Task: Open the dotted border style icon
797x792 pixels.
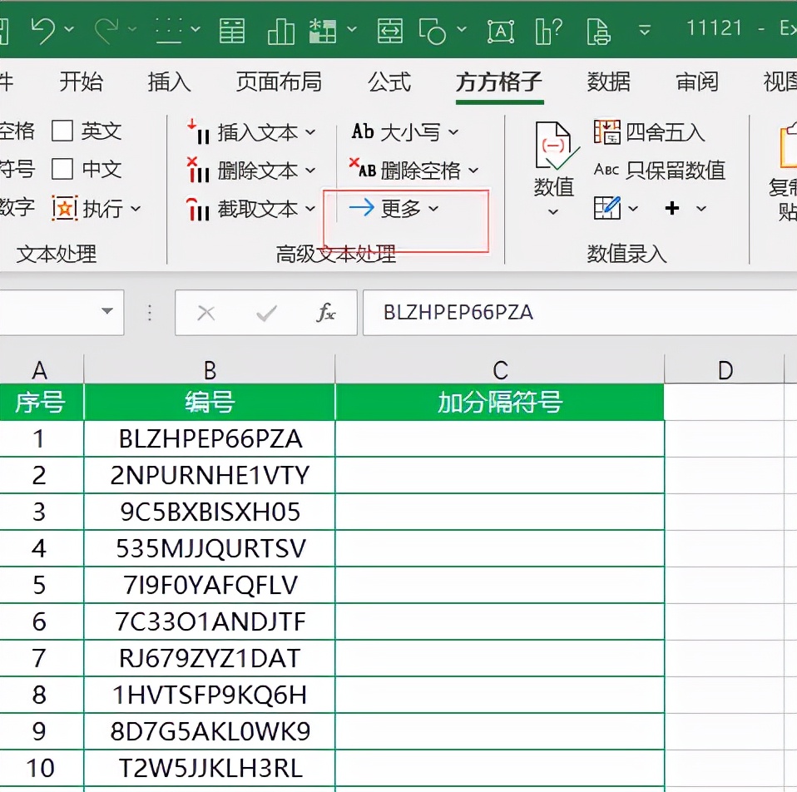Action: (x=169, y=30)
